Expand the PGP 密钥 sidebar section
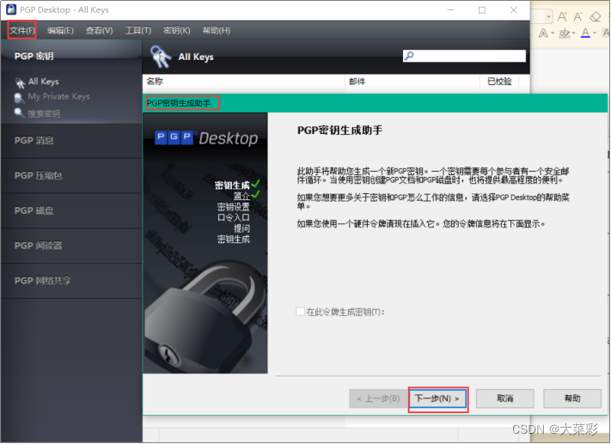This screenshot has width=611, height=444. tap(71, 56)
